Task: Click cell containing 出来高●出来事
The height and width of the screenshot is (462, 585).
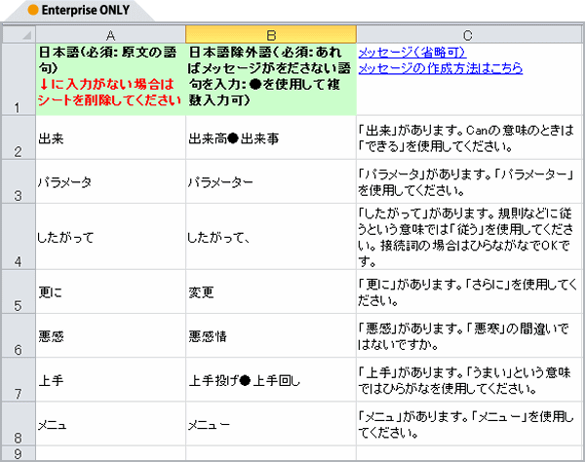Action: tap(271, 137)
